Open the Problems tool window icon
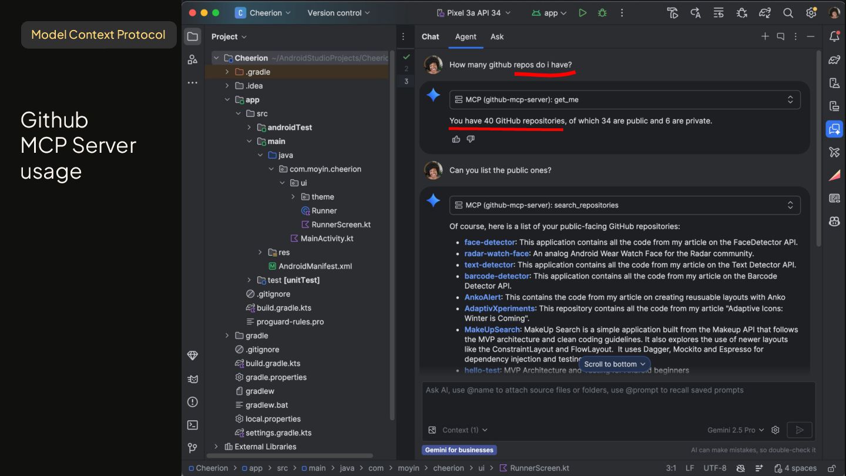The image size is (846, 476). 193,402
